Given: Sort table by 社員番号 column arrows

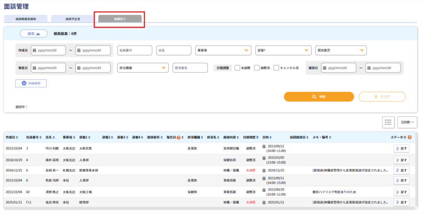Looking at the screenshot, I should [x=41, y=137].
